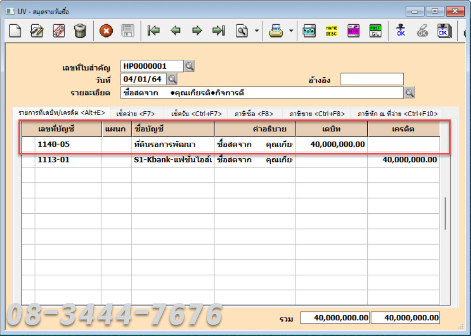Screen dimensions: 471x336
Task: Click the voucher number field HP0000001
Action: click(152, 66)
